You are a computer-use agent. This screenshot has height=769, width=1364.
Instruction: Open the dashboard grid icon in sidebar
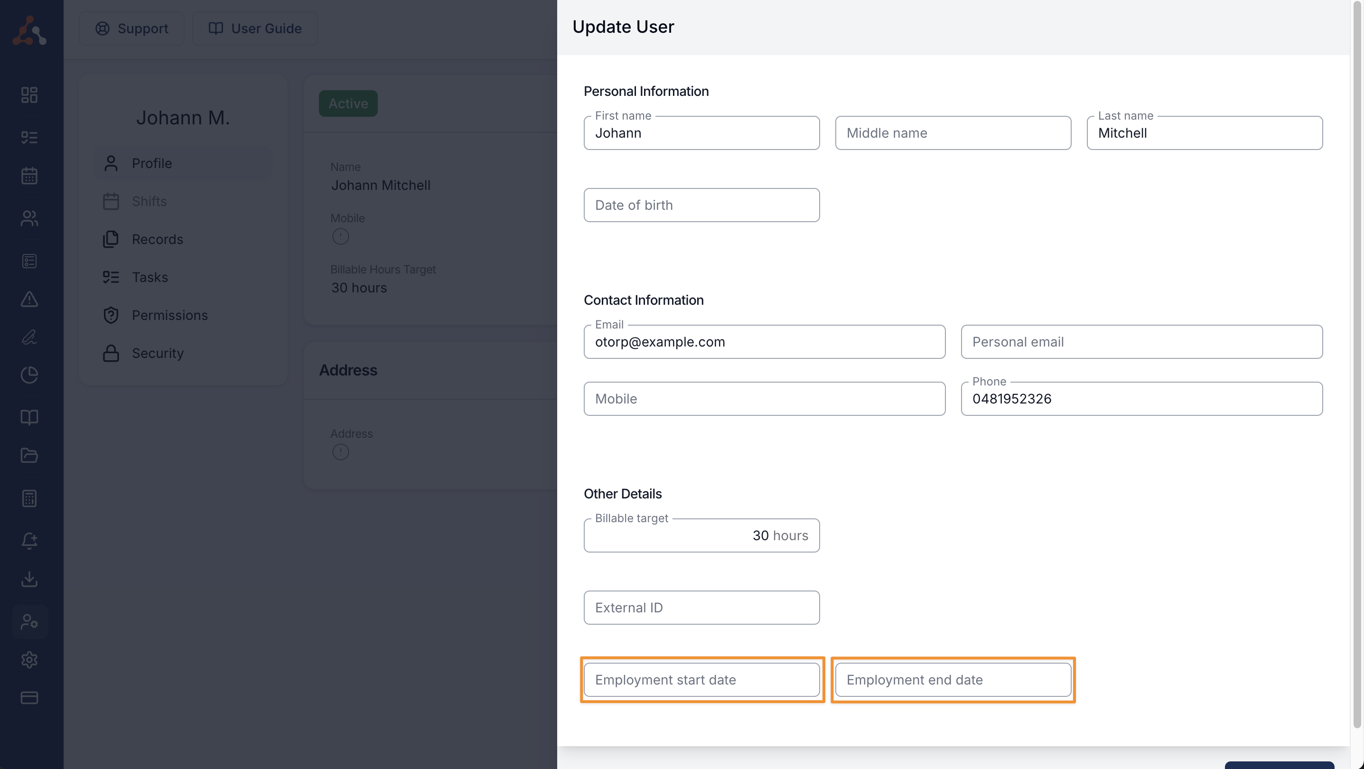[29, 95]
